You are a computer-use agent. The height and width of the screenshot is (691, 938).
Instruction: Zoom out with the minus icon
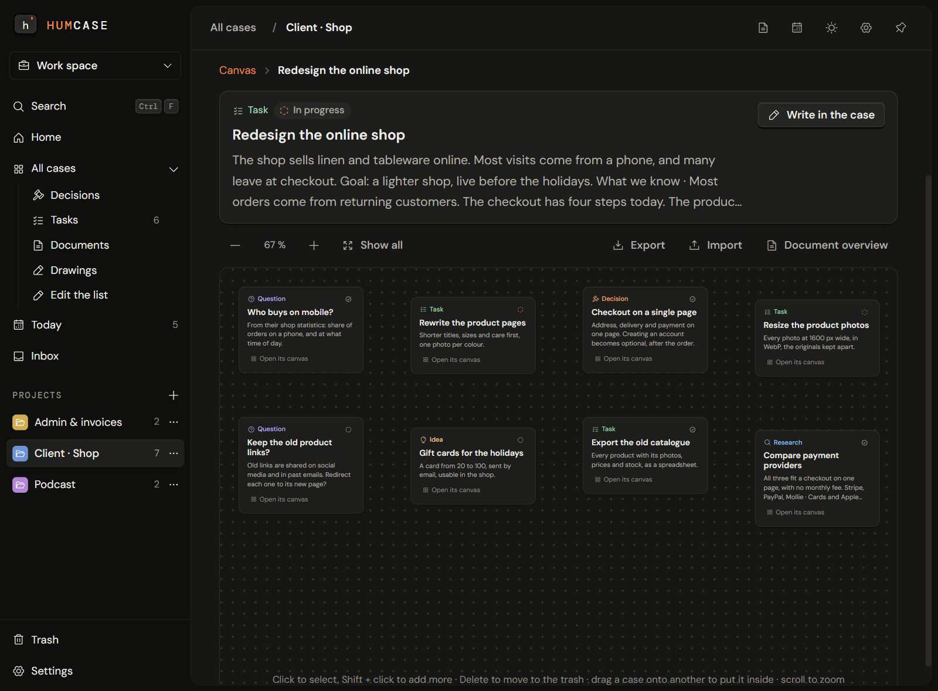click(235, 245)
